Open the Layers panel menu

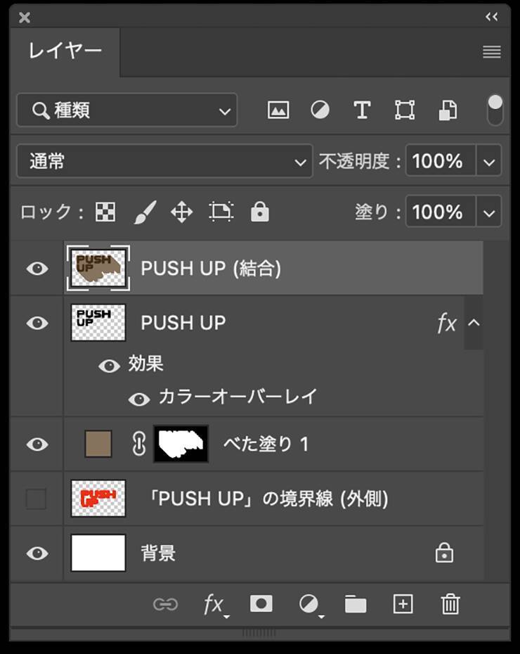(492, 52)
